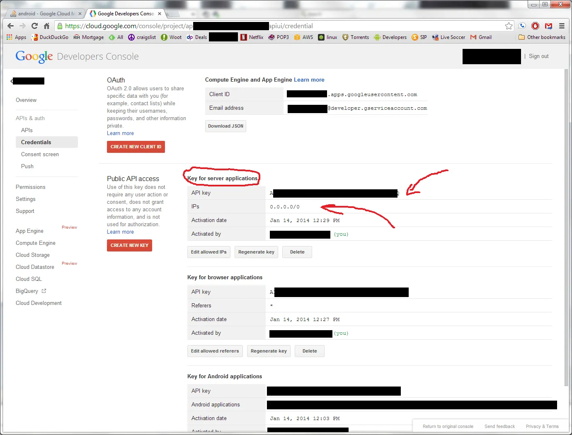Open App Engine in sidebar
Image resolution: width=572 pixels, height=435 pixels.
click(x=29, y=231)
